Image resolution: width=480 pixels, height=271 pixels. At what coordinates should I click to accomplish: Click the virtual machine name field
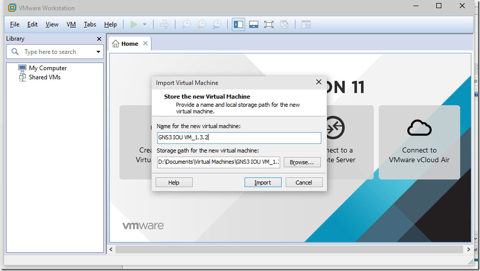pyautogui.click(x=239, y=138)
